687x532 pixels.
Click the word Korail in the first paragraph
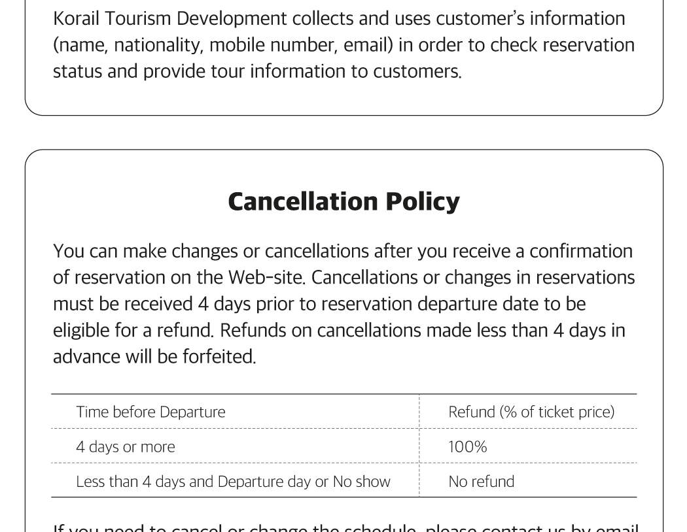pos(76,18)
